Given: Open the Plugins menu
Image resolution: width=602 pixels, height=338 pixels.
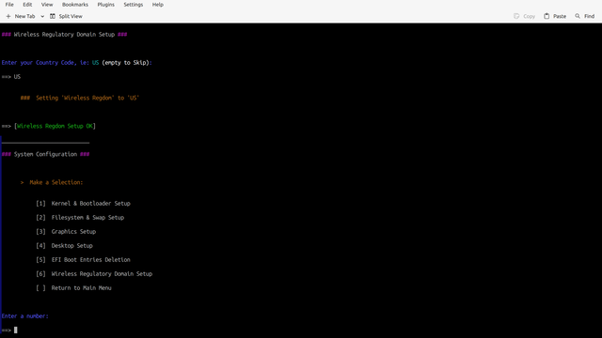Looking at the screenshot, I should coord(105,5).
